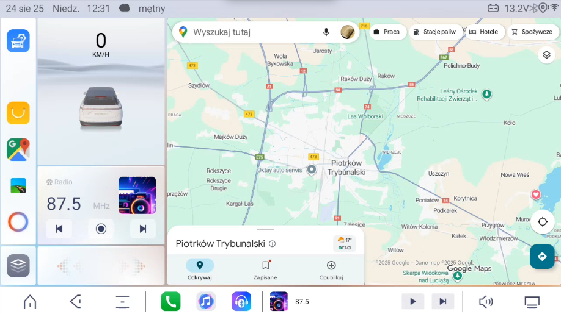561x314 pixels.
Task: Go back with the back arrow
Action: (x=76, y=302)
